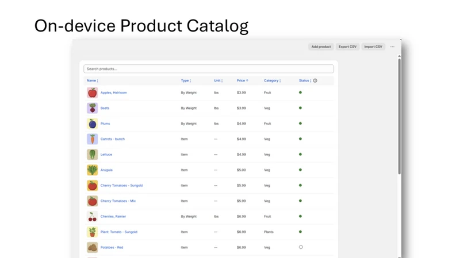The width and height of the screenshot is (460, 258).
Task: Sort the table by Category column
Action: pos(272,81)
